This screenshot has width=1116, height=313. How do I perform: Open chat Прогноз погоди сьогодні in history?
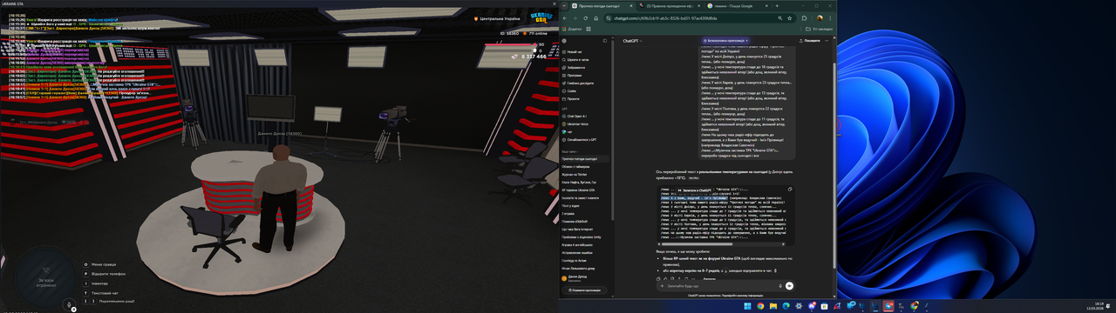point(586,159)
